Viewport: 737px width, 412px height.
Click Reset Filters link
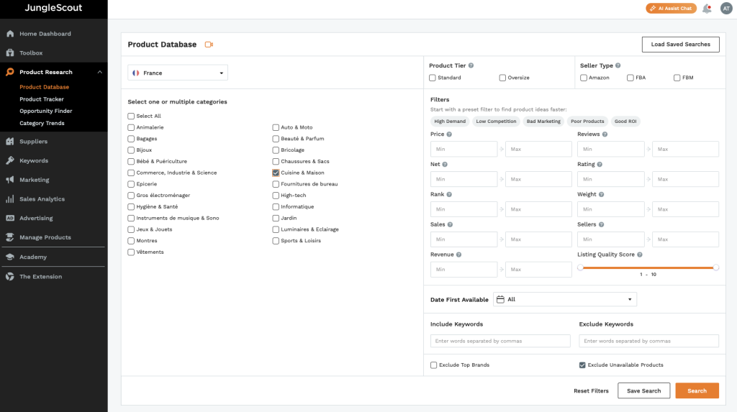(x=591, y=391)
